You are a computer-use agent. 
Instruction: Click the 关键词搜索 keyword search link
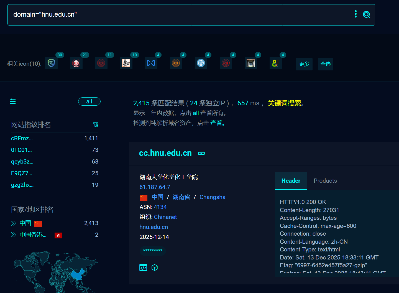(x=284, y=103)
